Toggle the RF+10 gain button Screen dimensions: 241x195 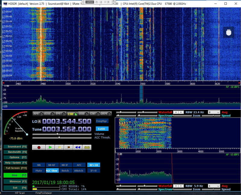coord(94,165)
